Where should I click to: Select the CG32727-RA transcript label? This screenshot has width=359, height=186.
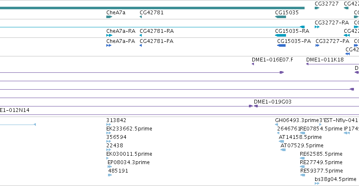[x=332, y=23]
